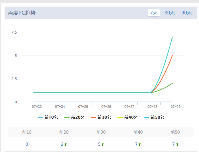
Task: Click the 前40名 yellow legend line marker
Action: pyautogui.click(x=120, y=117)
